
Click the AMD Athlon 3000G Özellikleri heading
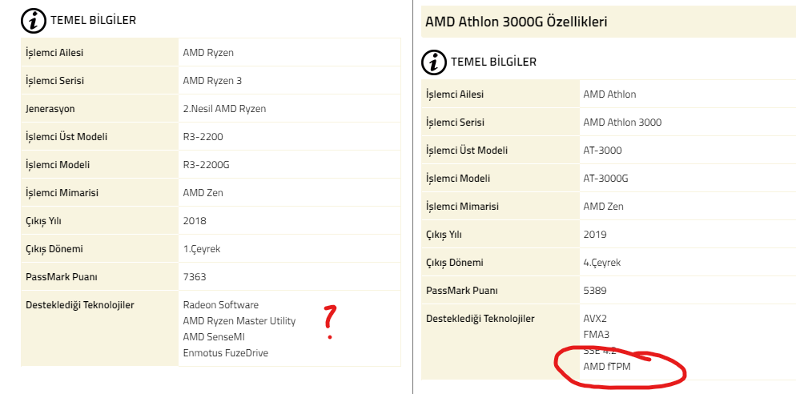coord(514,22)
